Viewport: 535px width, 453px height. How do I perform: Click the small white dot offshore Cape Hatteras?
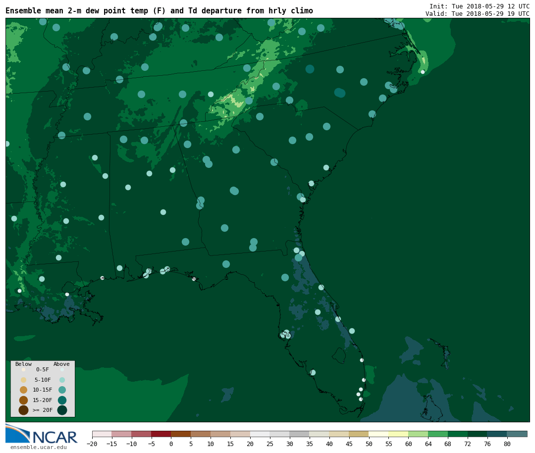click(x=423, y=72)
